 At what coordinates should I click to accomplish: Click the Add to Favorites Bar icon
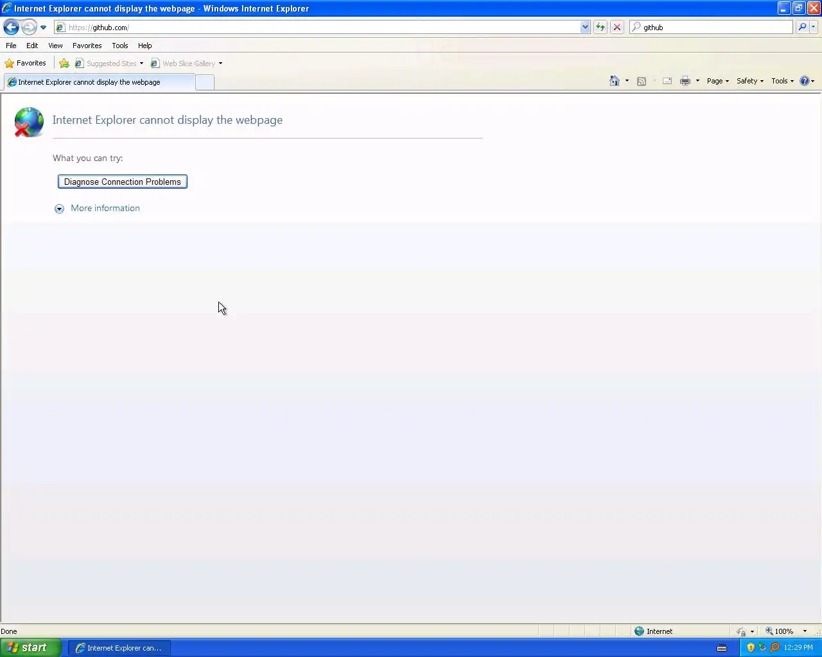pos(64,63)
